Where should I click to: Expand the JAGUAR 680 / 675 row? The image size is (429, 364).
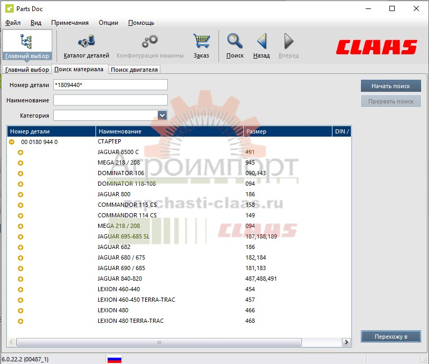coord(21,258)
